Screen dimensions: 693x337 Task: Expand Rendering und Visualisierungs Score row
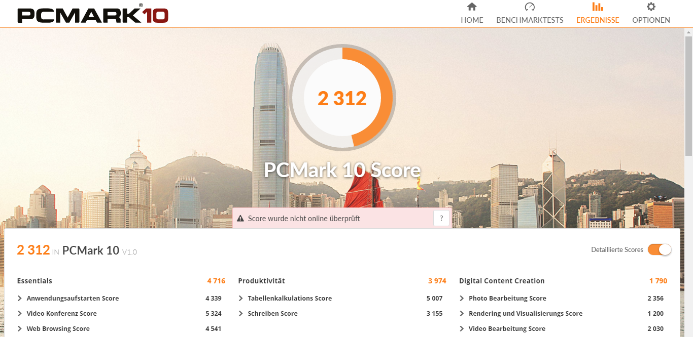click(x=562, y=314)
